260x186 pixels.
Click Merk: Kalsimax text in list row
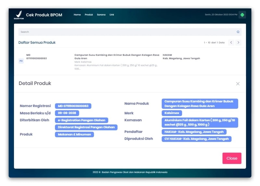click(x=83, y=62)
